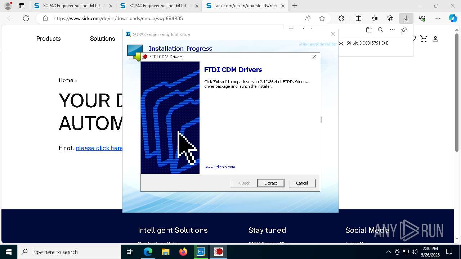461x259 pixels.
Task: Open clock showing 2:30 PM
Action: click(x=430, y=252)
